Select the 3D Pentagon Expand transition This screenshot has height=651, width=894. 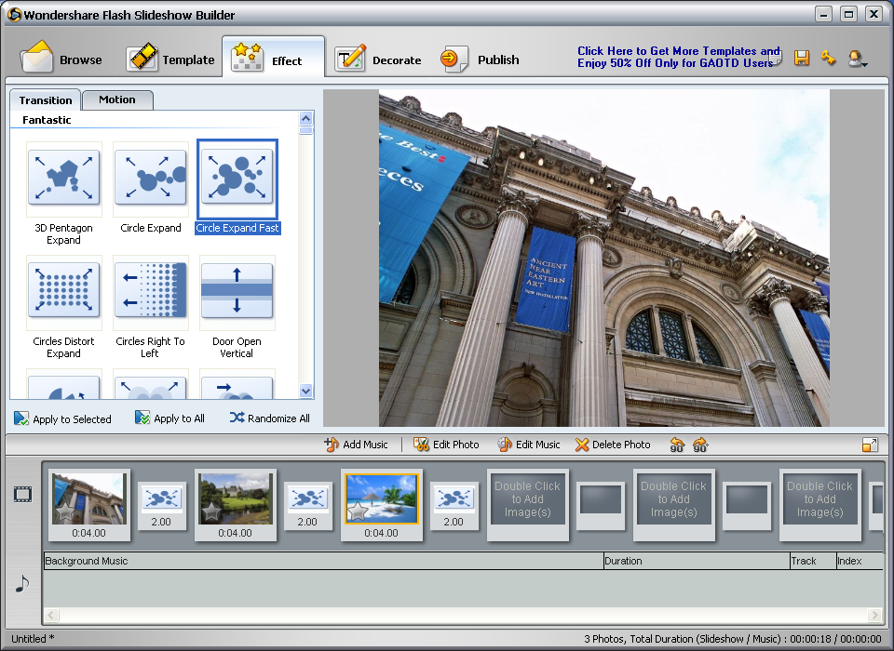click(x=63, y=179)
